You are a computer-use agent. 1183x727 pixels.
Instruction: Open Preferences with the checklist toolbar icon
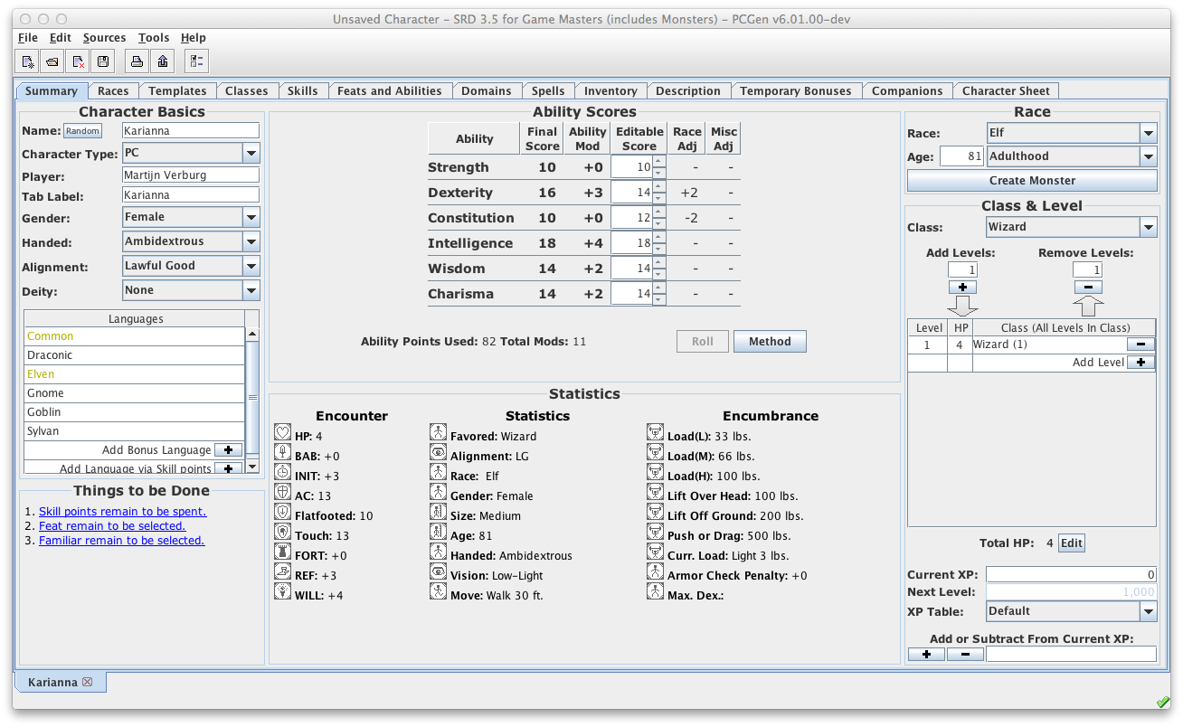pos(196,61)
